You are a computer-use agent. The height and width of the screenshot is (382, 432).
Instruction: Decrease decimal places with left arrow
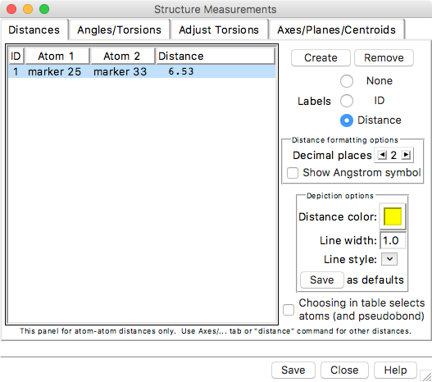(382, 155)
